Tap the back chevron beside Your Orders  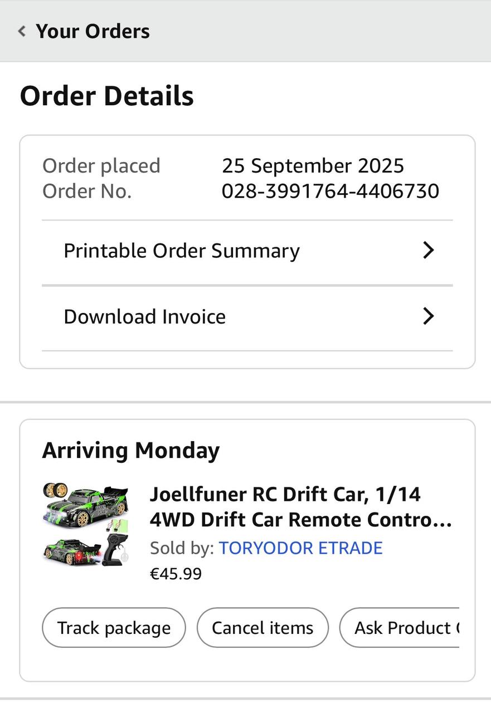[x=22, y=31]
